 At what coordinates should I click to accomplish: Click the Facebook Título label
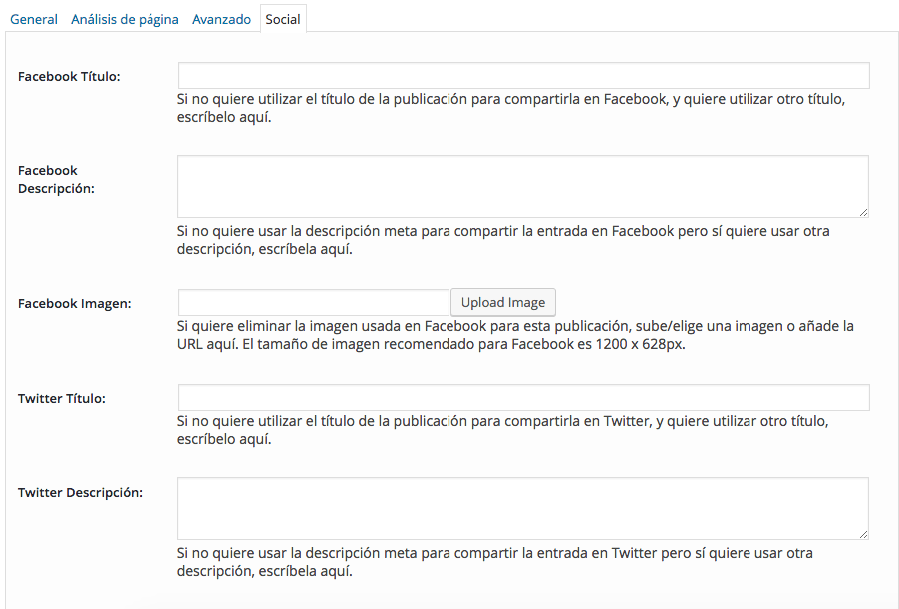(69, 77)
